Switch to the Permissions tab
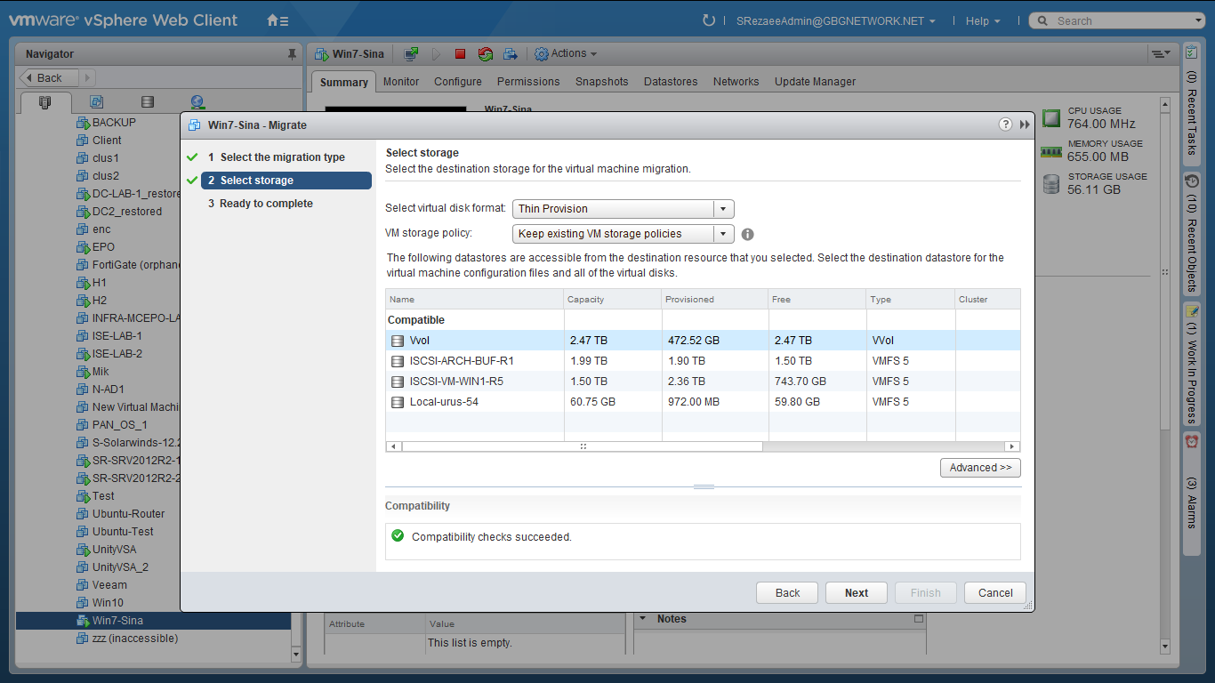This screenshot has width=1215, height=683. 528,81
